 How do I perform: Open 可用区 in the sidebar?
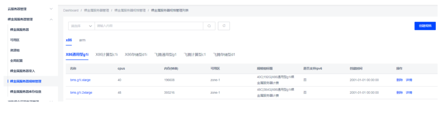tap(15, 40)
